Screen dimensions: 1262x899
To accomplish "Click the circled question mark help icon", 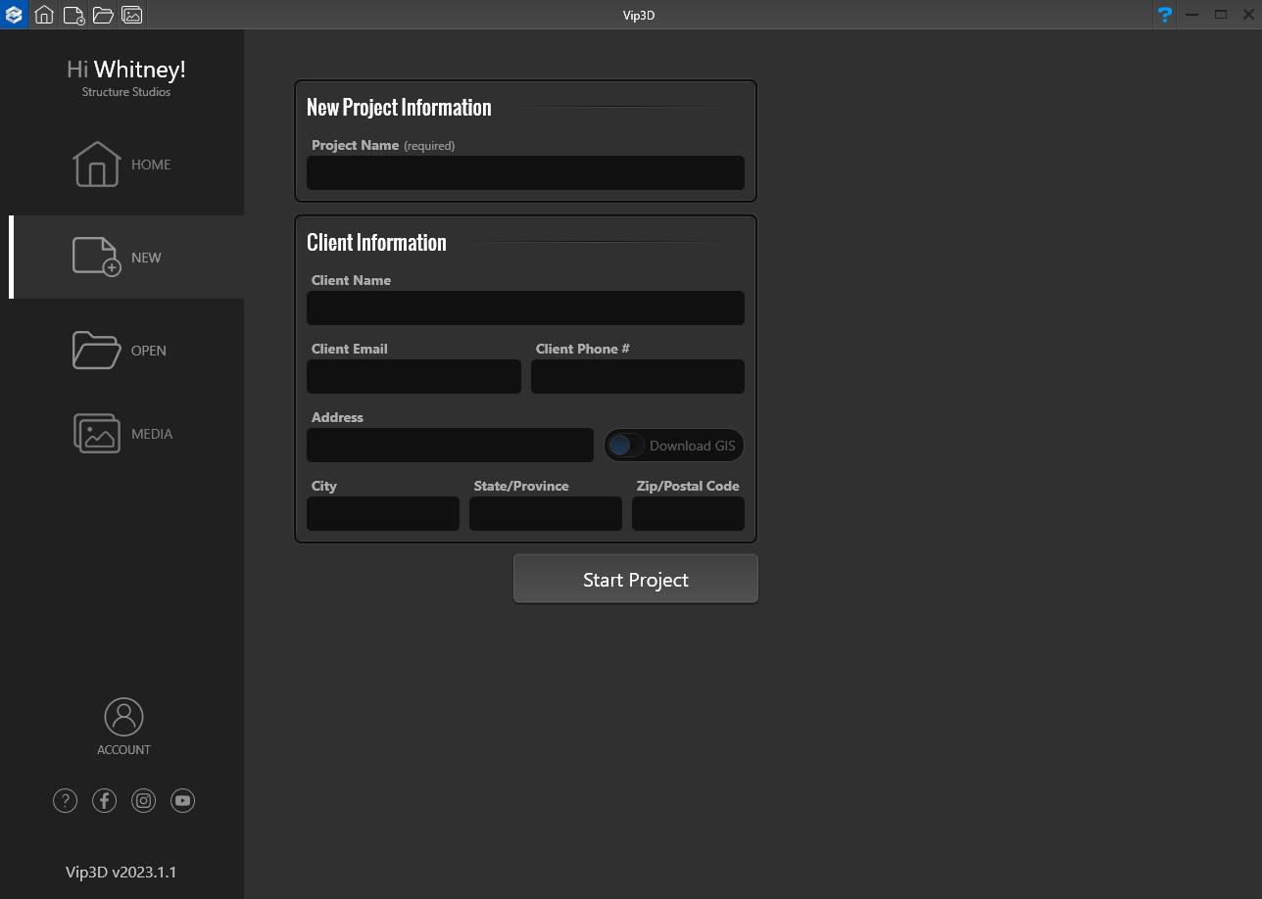I will coord(65,800).
